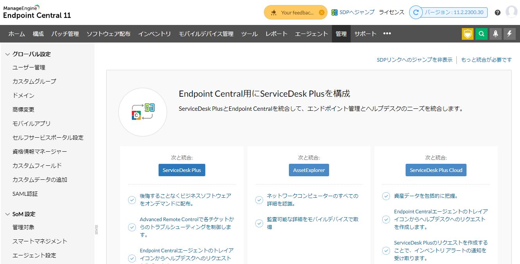Click the sidebar collapse handle
This screenshot has width=520, height=264.
[96, 230]
